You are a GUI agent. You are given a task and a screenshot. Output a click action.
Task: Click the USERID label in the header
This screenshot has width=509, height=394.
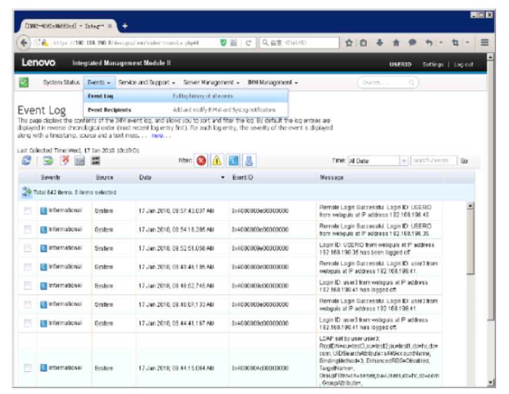[401, 64]
